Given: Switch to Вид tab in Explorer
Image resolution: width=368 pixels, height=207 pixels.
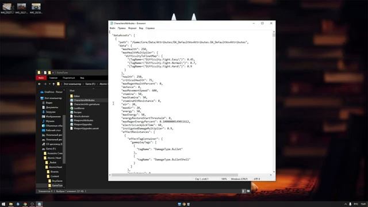Looking at the screenshot, I should click(82, 78).
